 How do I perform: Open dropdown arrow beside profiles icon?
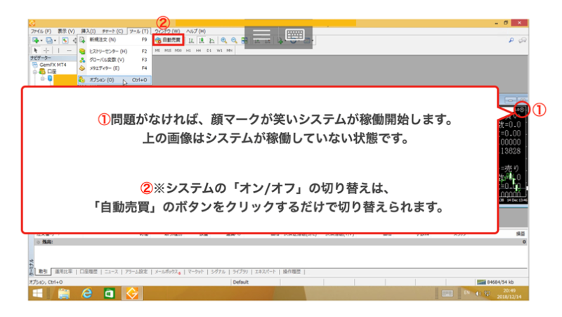[55, 41]
